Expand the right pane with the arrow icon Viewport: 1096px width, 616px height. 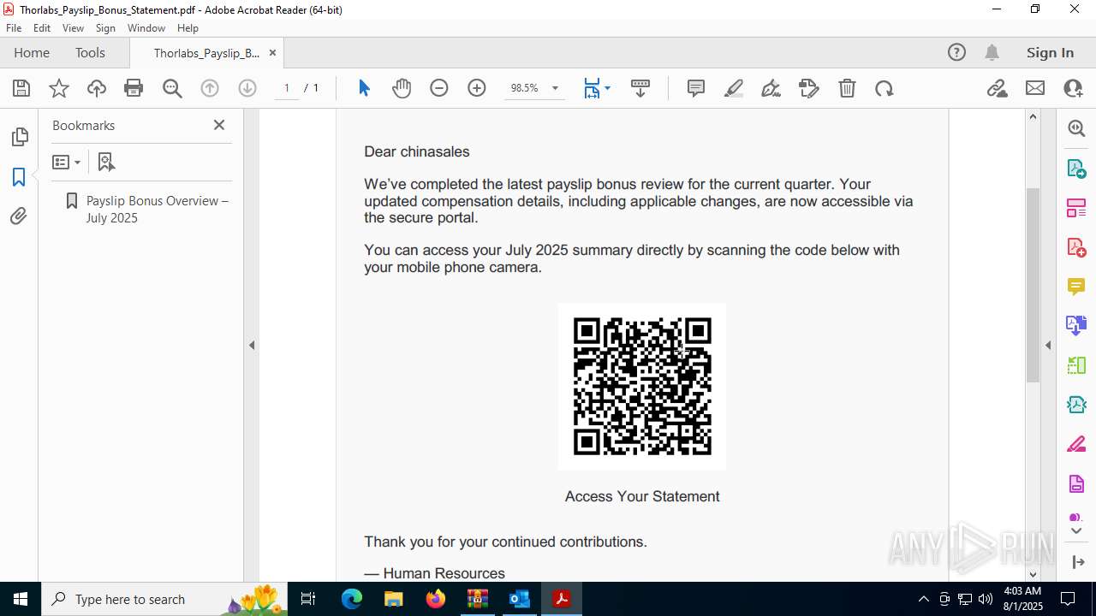[1076, 562]
